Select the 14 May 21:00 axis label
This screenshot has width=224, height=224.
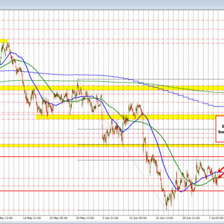pos(32,218)
